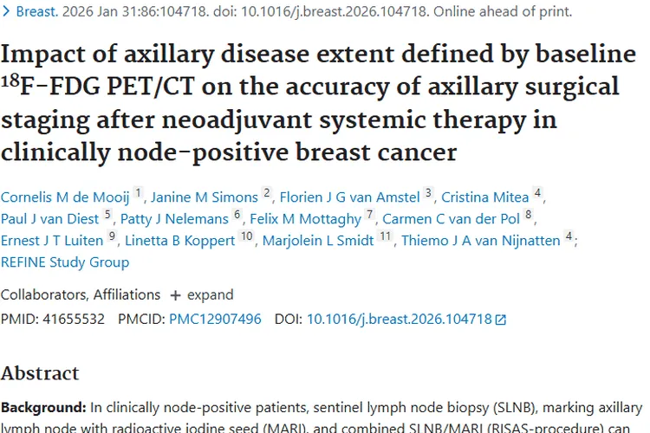Open author Thiemo J A van Nijnatten
This screenshot has width=650, height=433.
(x=480, y=241)
